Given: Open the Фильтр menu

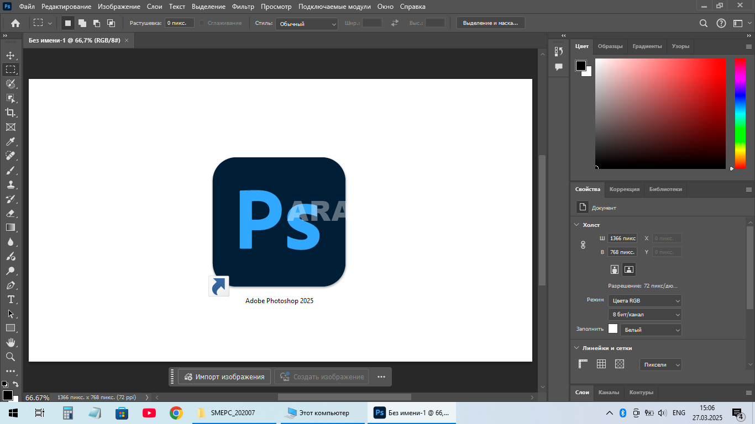Looking at the screenshot, I should tap(243, 7).
